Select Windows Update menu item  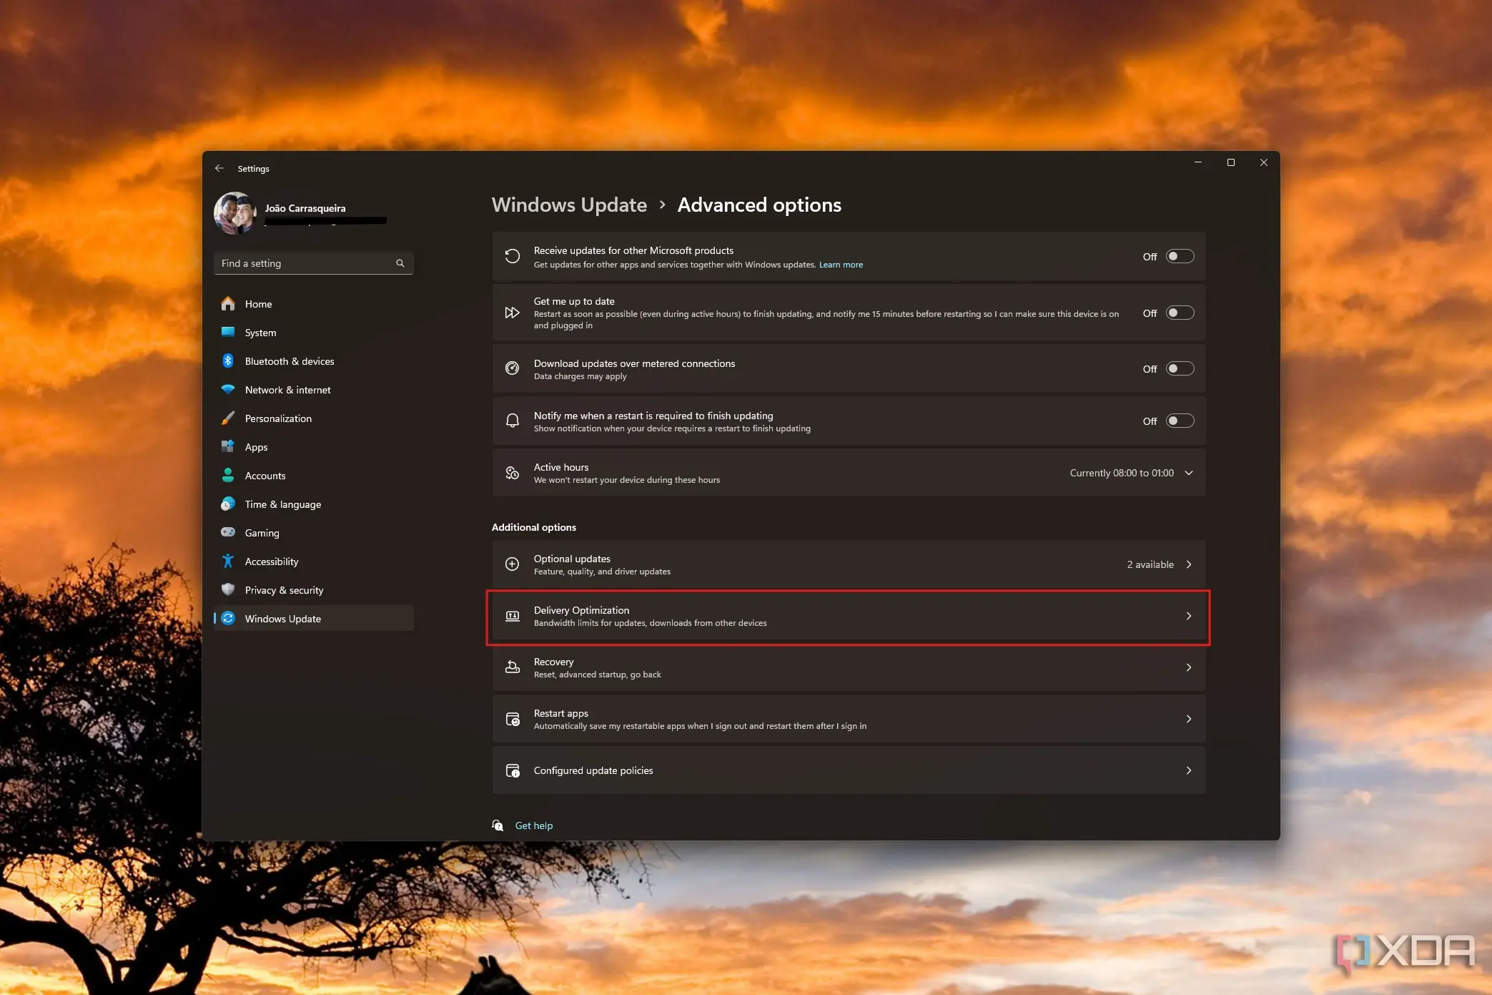(x=282, y=617)
